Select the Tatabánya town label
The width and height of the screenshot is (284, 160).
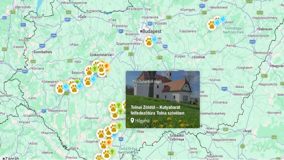(x=120, y=26)
